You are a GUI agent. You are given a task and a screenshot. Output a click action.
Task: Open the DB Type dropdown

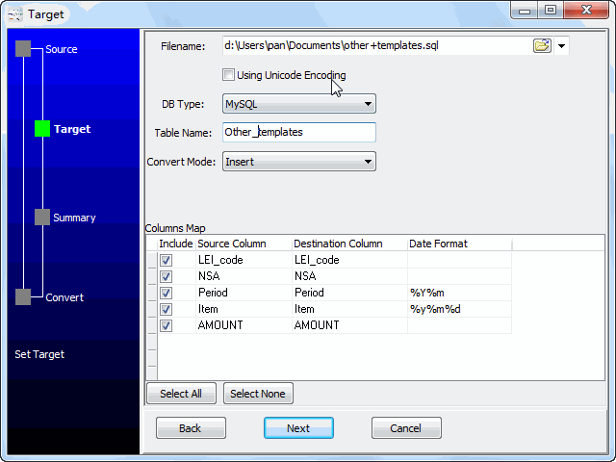[298, 104]
